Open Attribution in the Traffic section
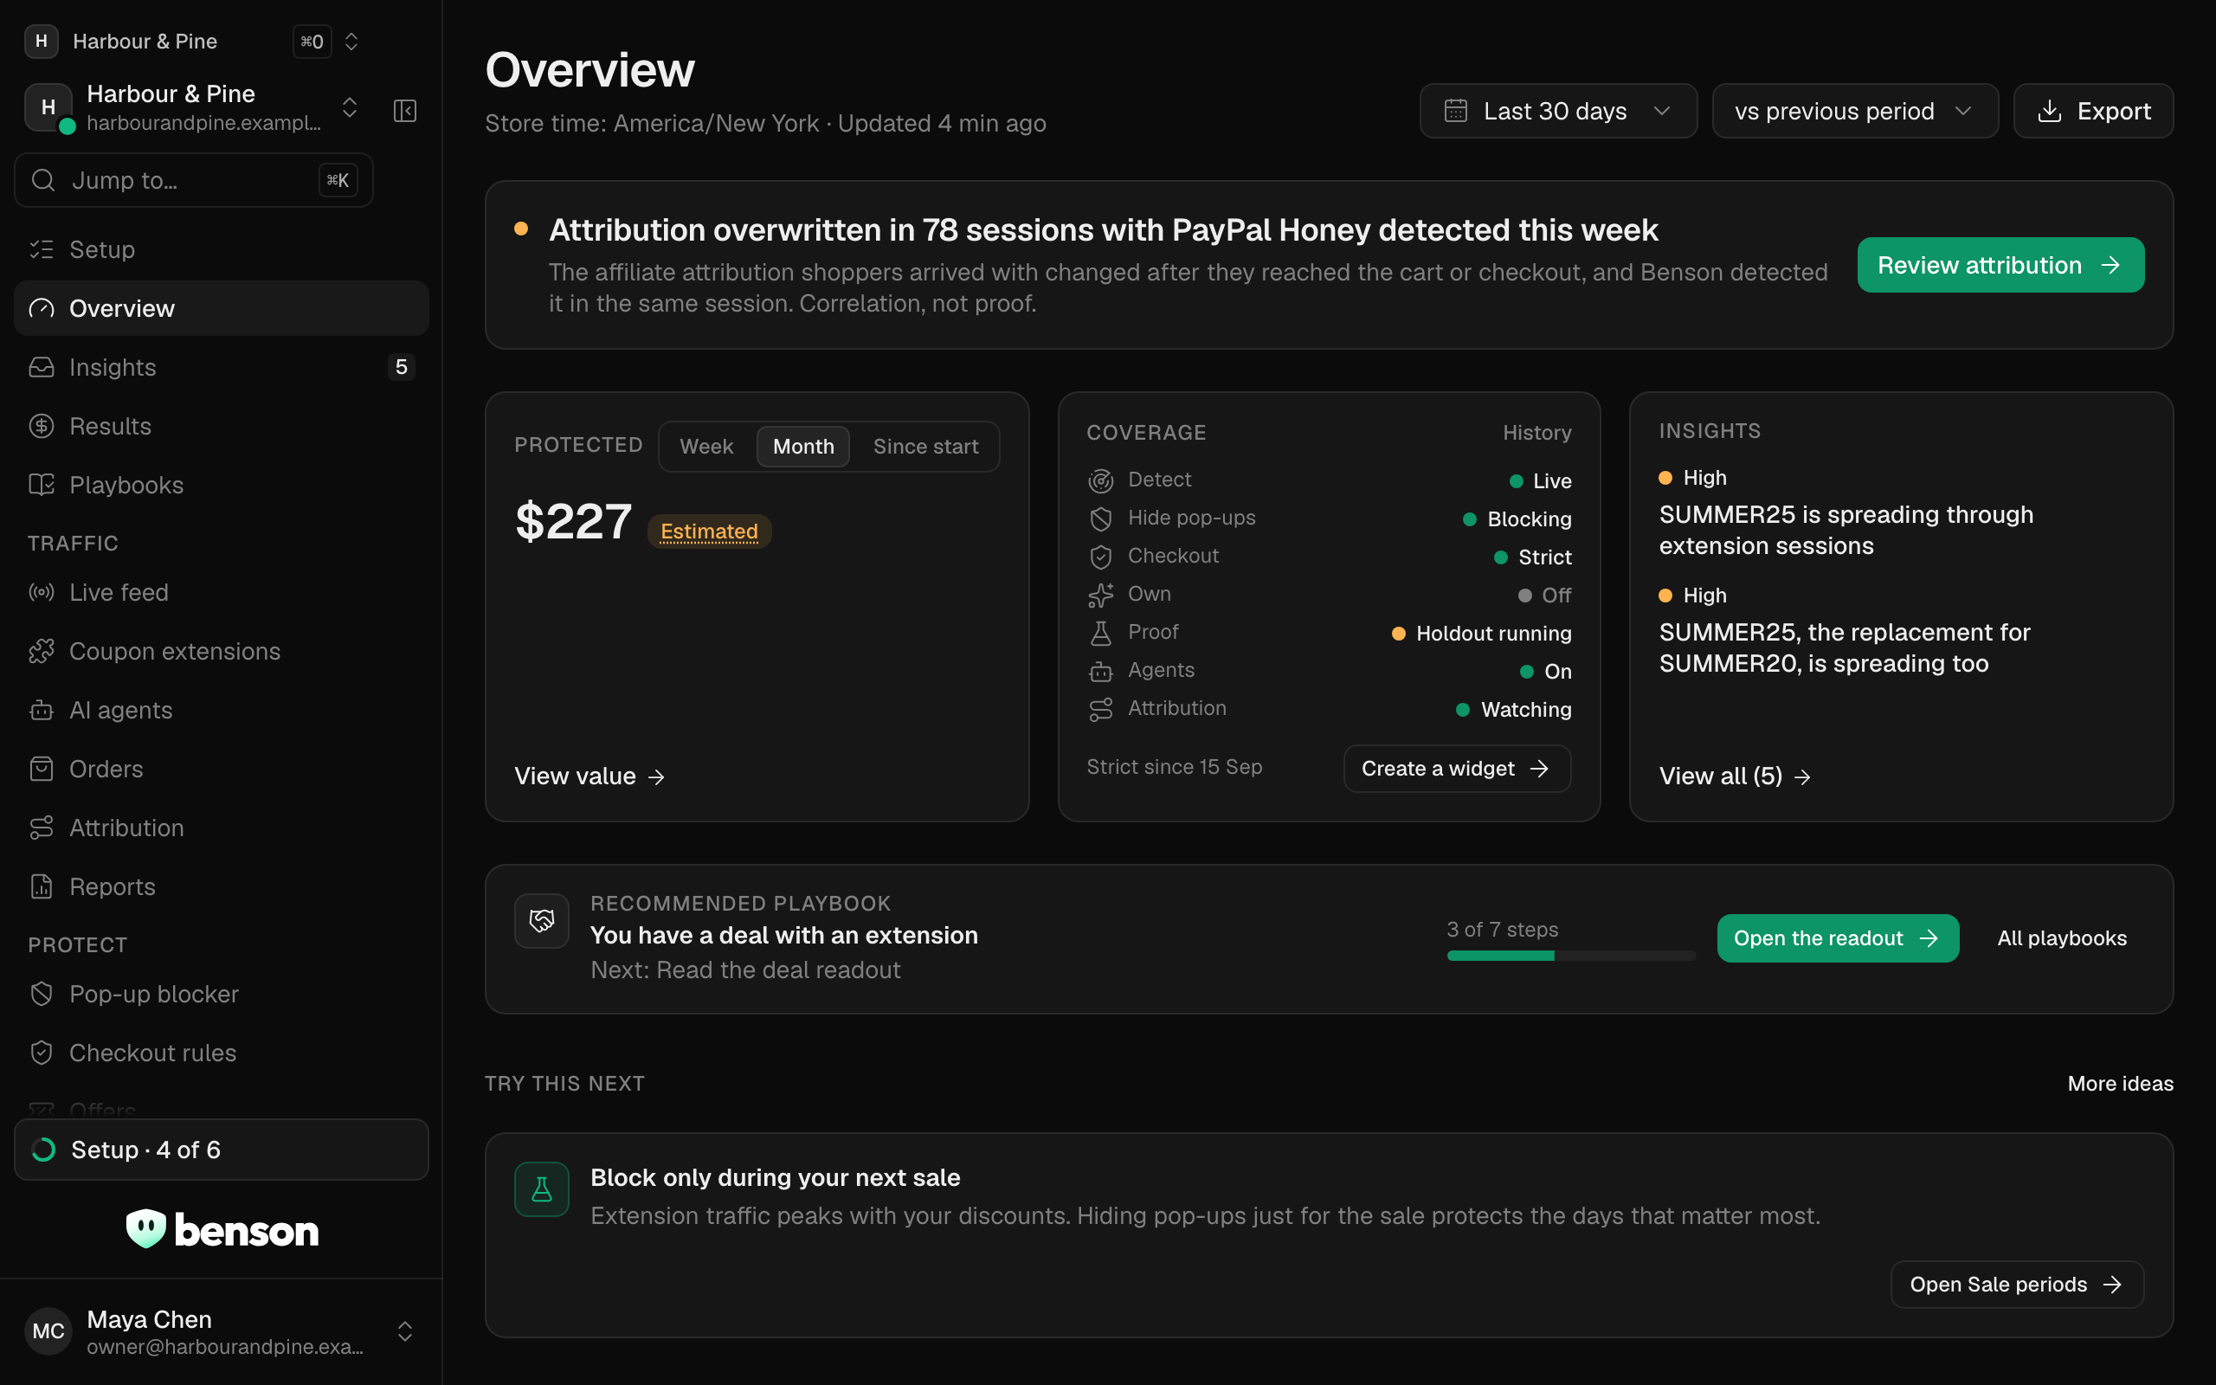 [x=222, y=828]
